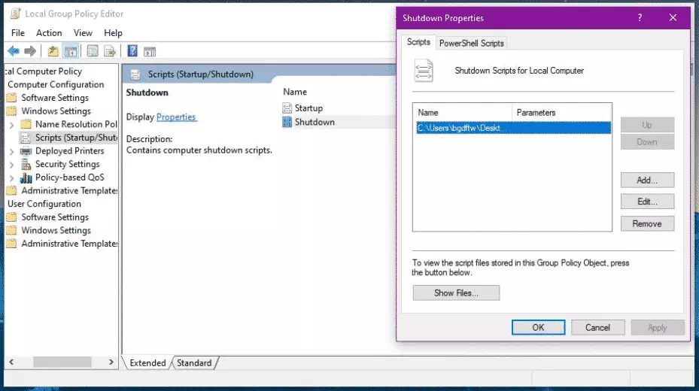Open the Help book toolbar icon
The height and width of the screenshot is (391, 699).
132,51
